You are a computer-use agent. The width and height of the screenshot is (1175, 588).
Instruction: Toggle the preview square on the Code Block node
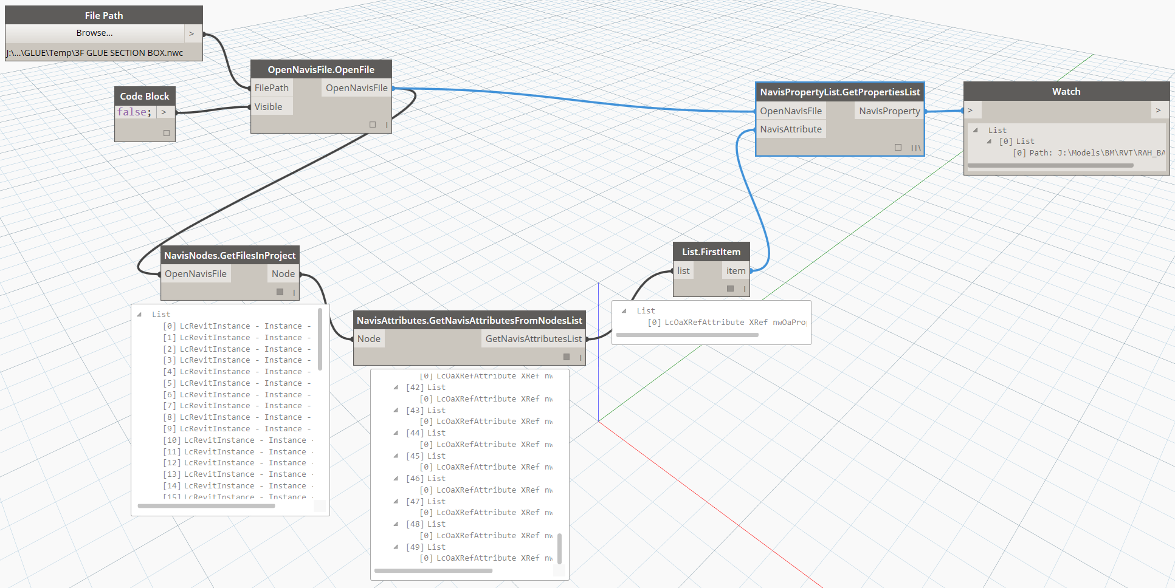tap(167, 133)
